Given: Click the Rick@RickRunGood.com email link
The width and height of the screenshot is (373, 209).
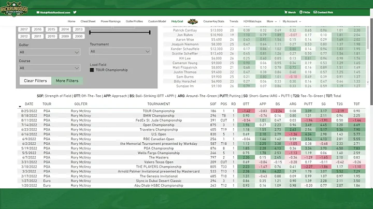Looking at the screenshot, I should coord(53,12).
